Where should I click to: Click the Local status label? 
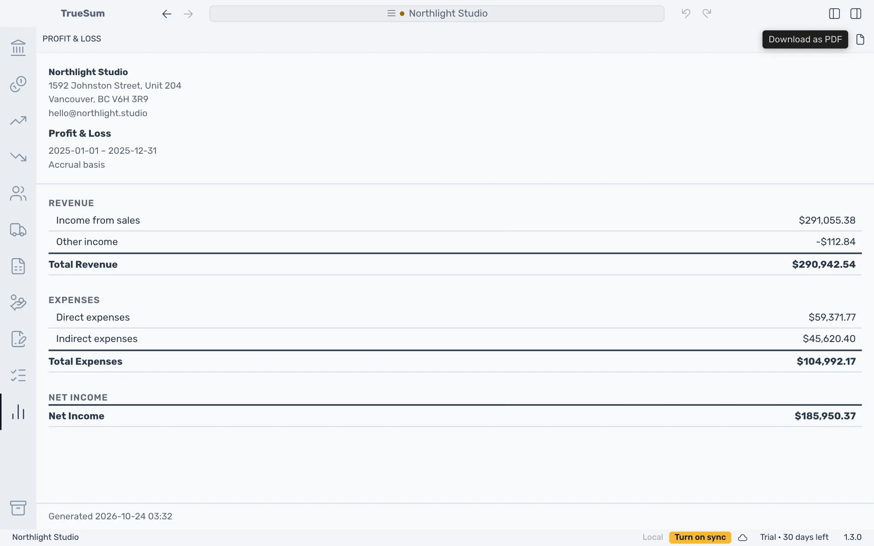[652, 537]
